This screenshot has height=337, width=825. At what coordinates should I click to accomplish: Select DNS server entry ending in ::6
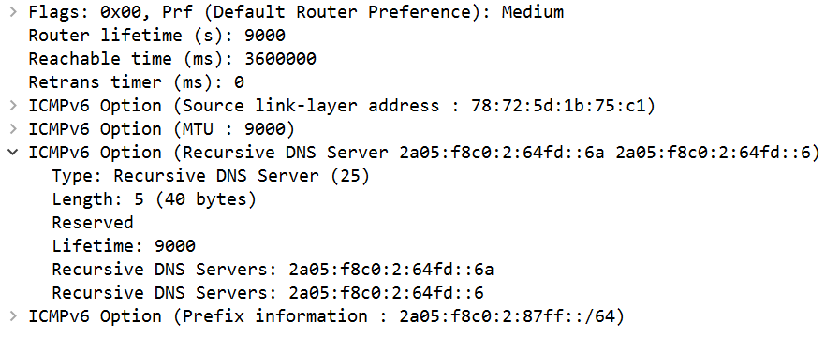tap(267, 293)
